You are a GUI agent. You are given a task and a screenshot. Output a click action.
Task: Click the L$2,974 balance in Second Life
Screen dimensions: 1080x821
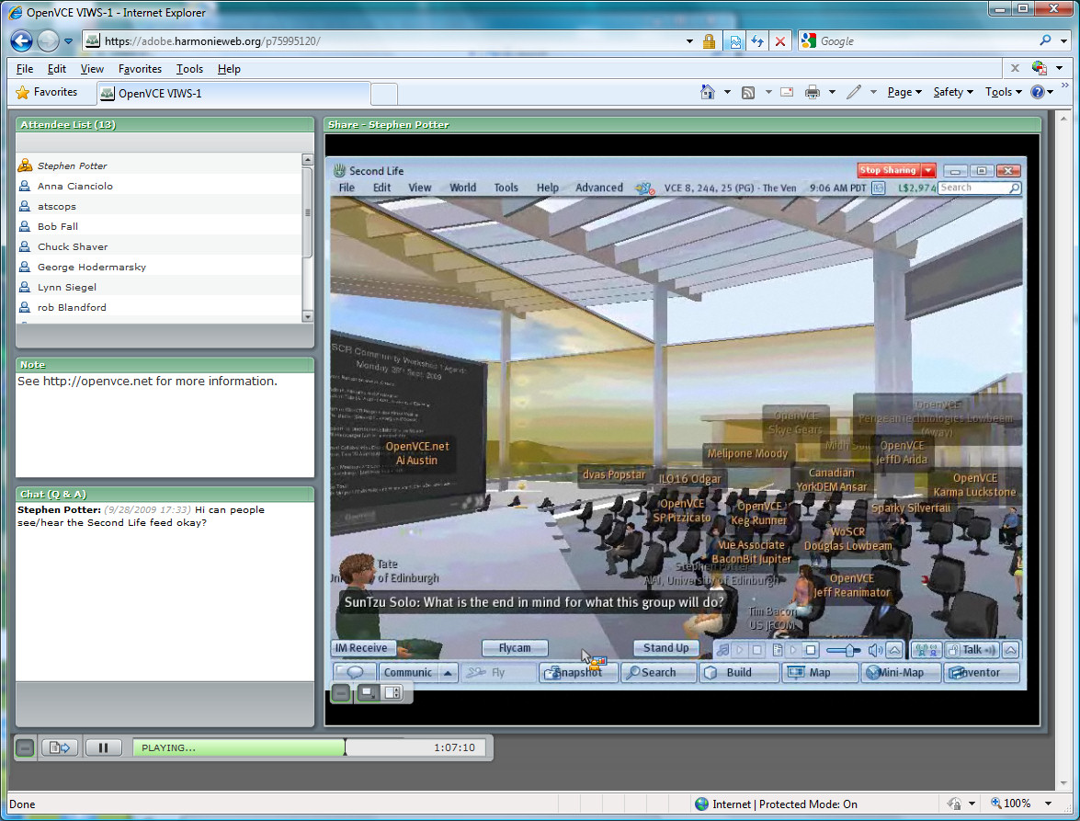(x=916, y=188)
